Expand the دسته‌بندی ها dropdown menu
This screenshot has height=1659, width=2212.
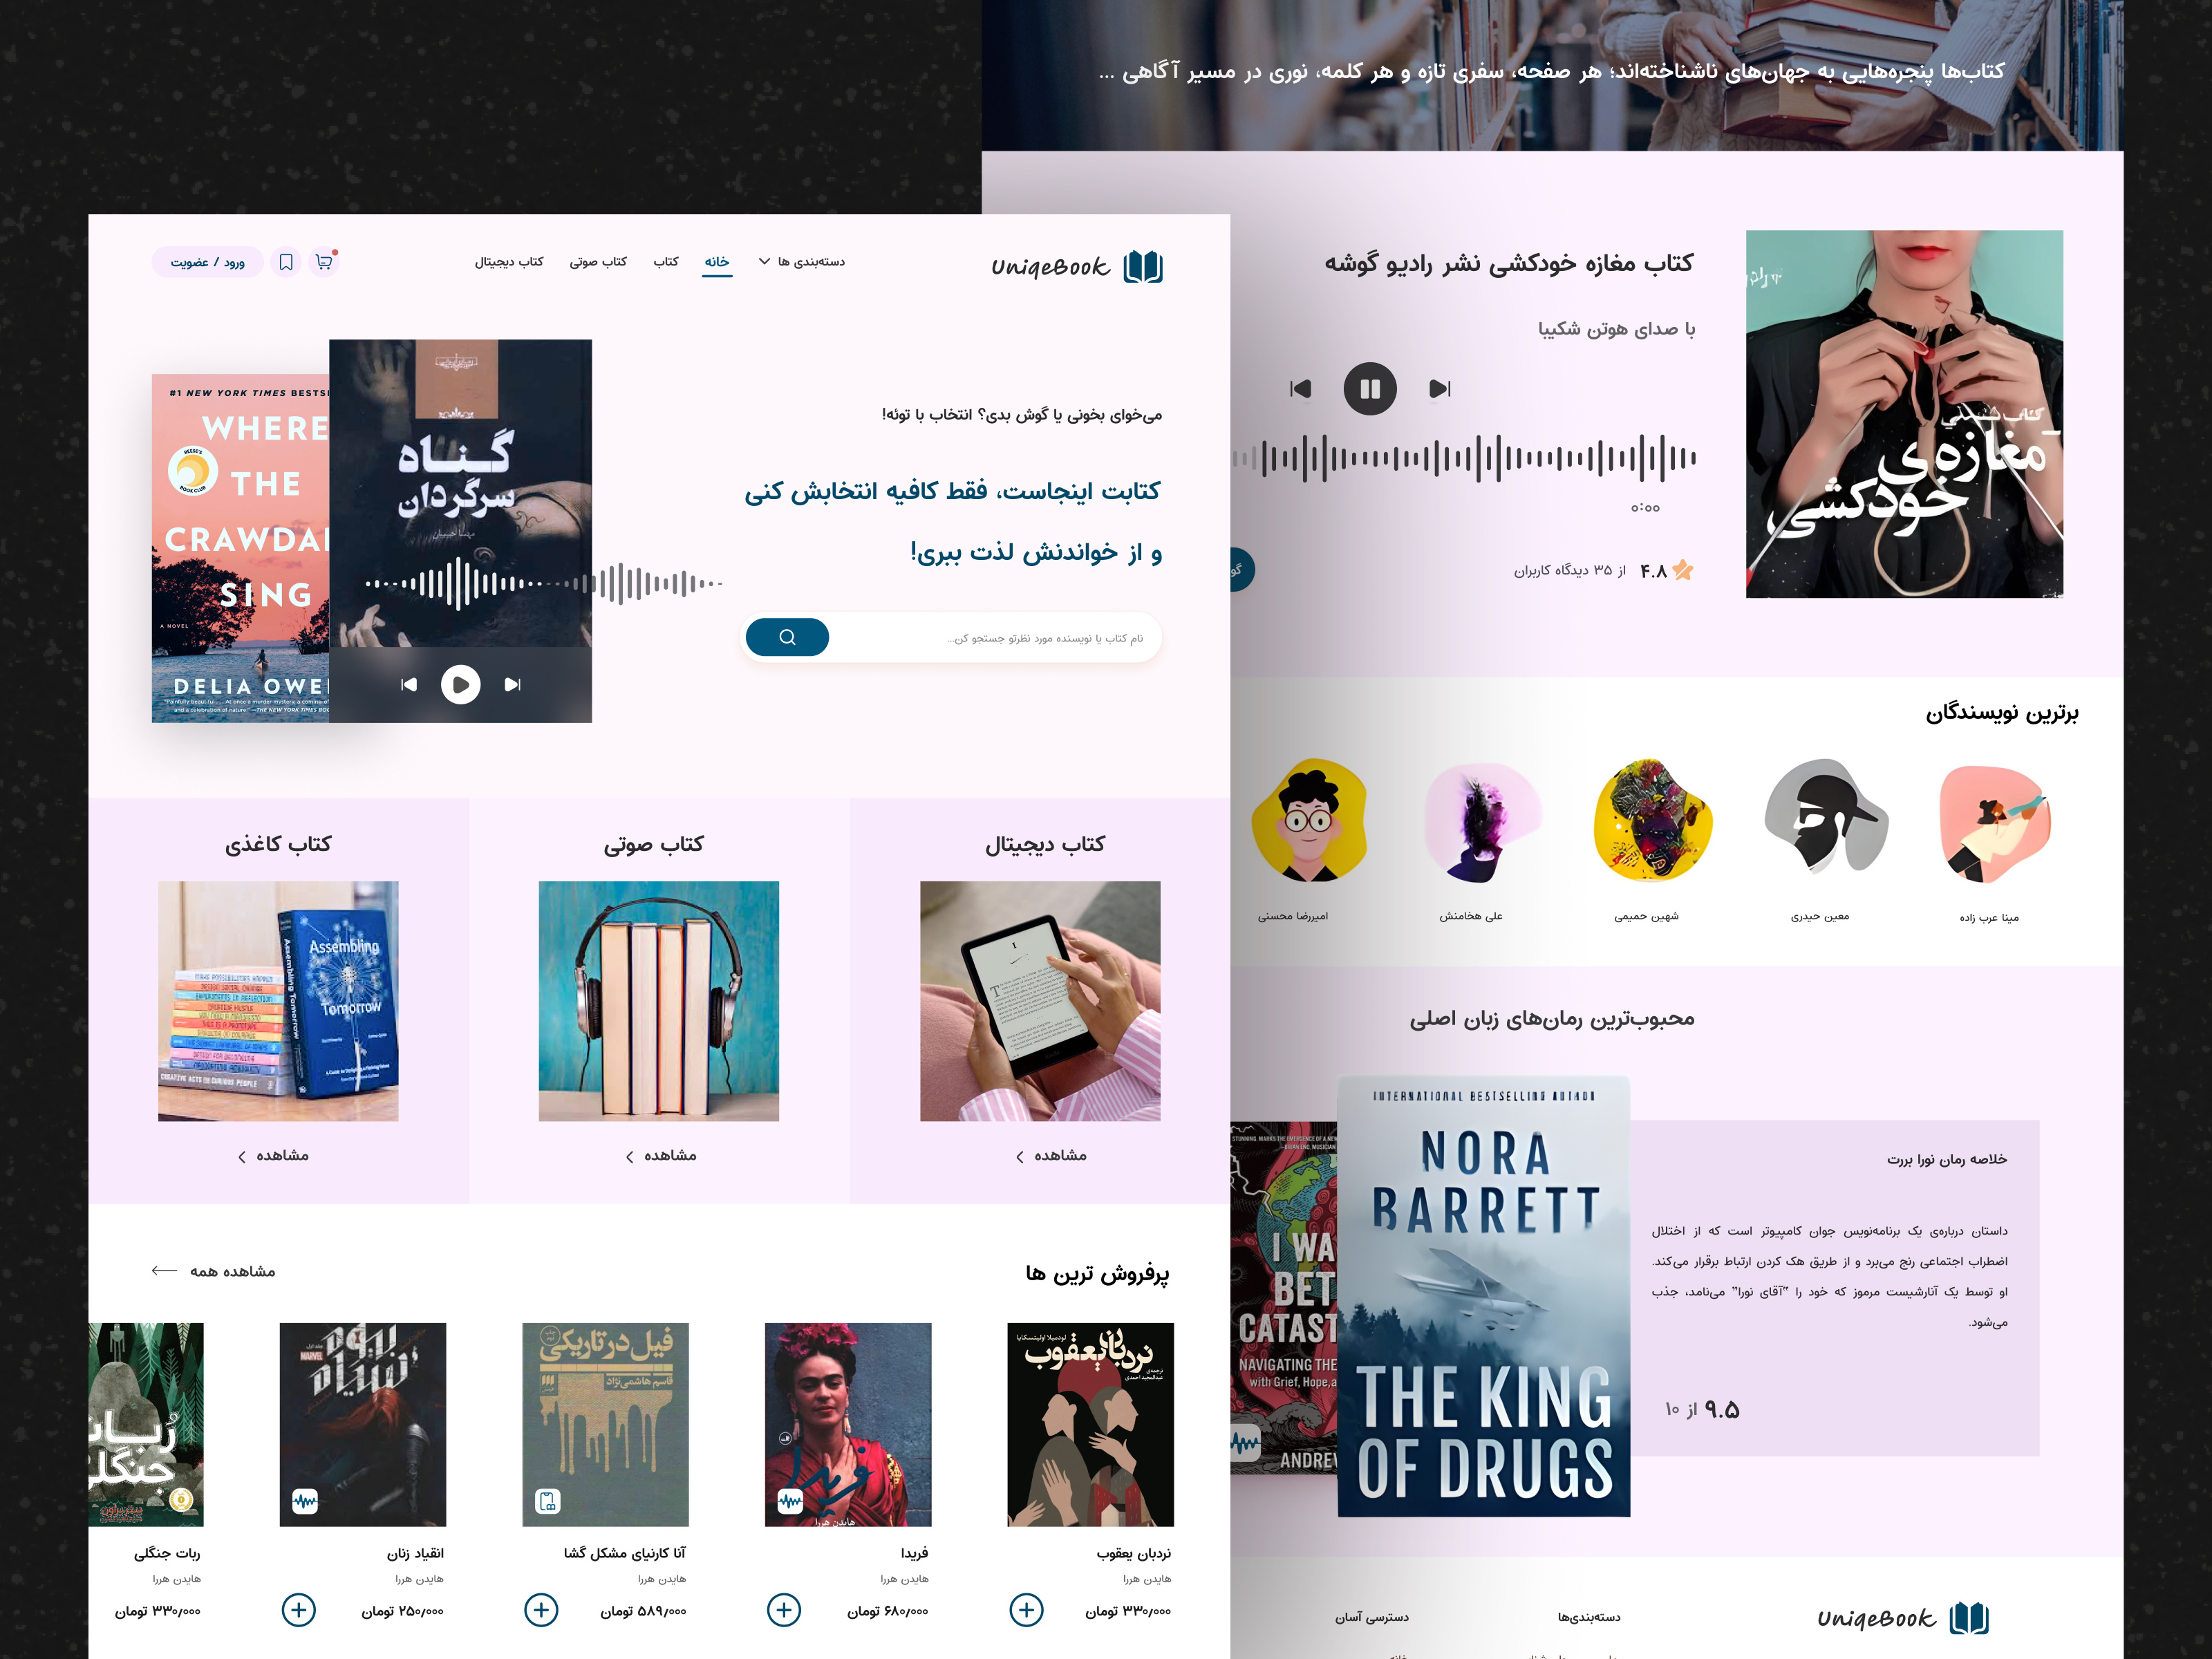click(802, 262)
